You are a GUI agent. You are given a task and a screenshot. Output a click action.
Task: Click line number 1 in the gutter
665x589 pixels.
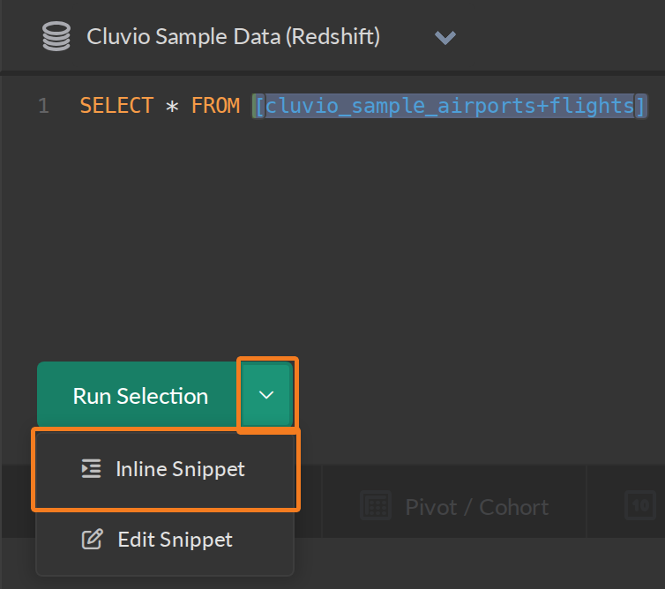(43, 106)
